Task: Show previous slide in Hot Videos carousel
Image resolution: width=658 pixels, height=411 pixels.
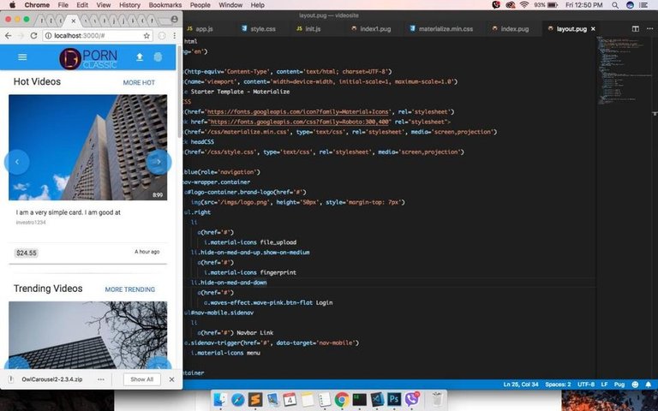Action: pos(17,162)
